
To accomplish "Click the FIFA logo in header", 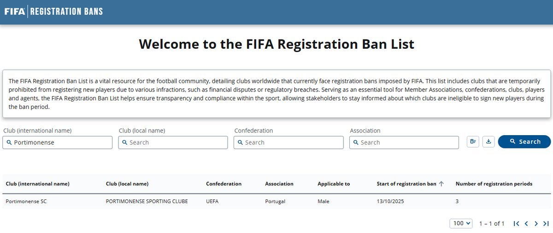I will click(14, 11).
